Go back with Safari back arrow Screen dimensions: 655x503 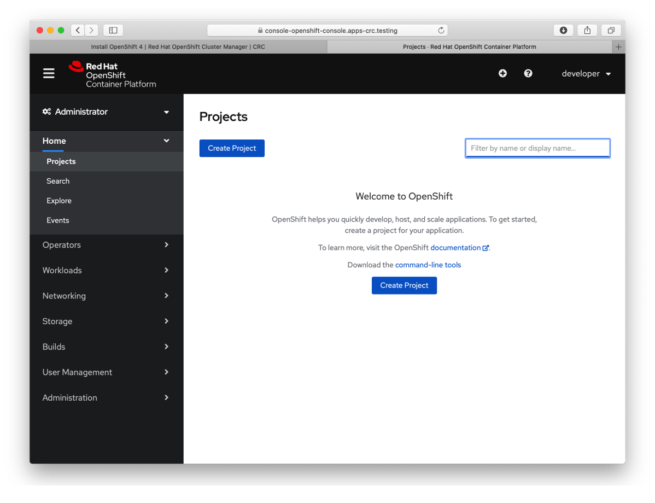[x=78, y=31]
